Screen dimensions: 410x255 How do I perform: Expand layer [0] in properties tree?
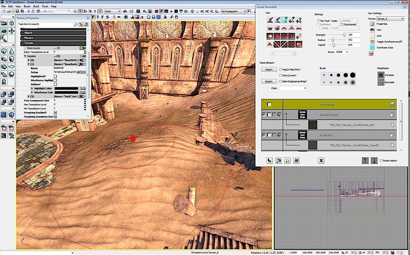point(28,60)
